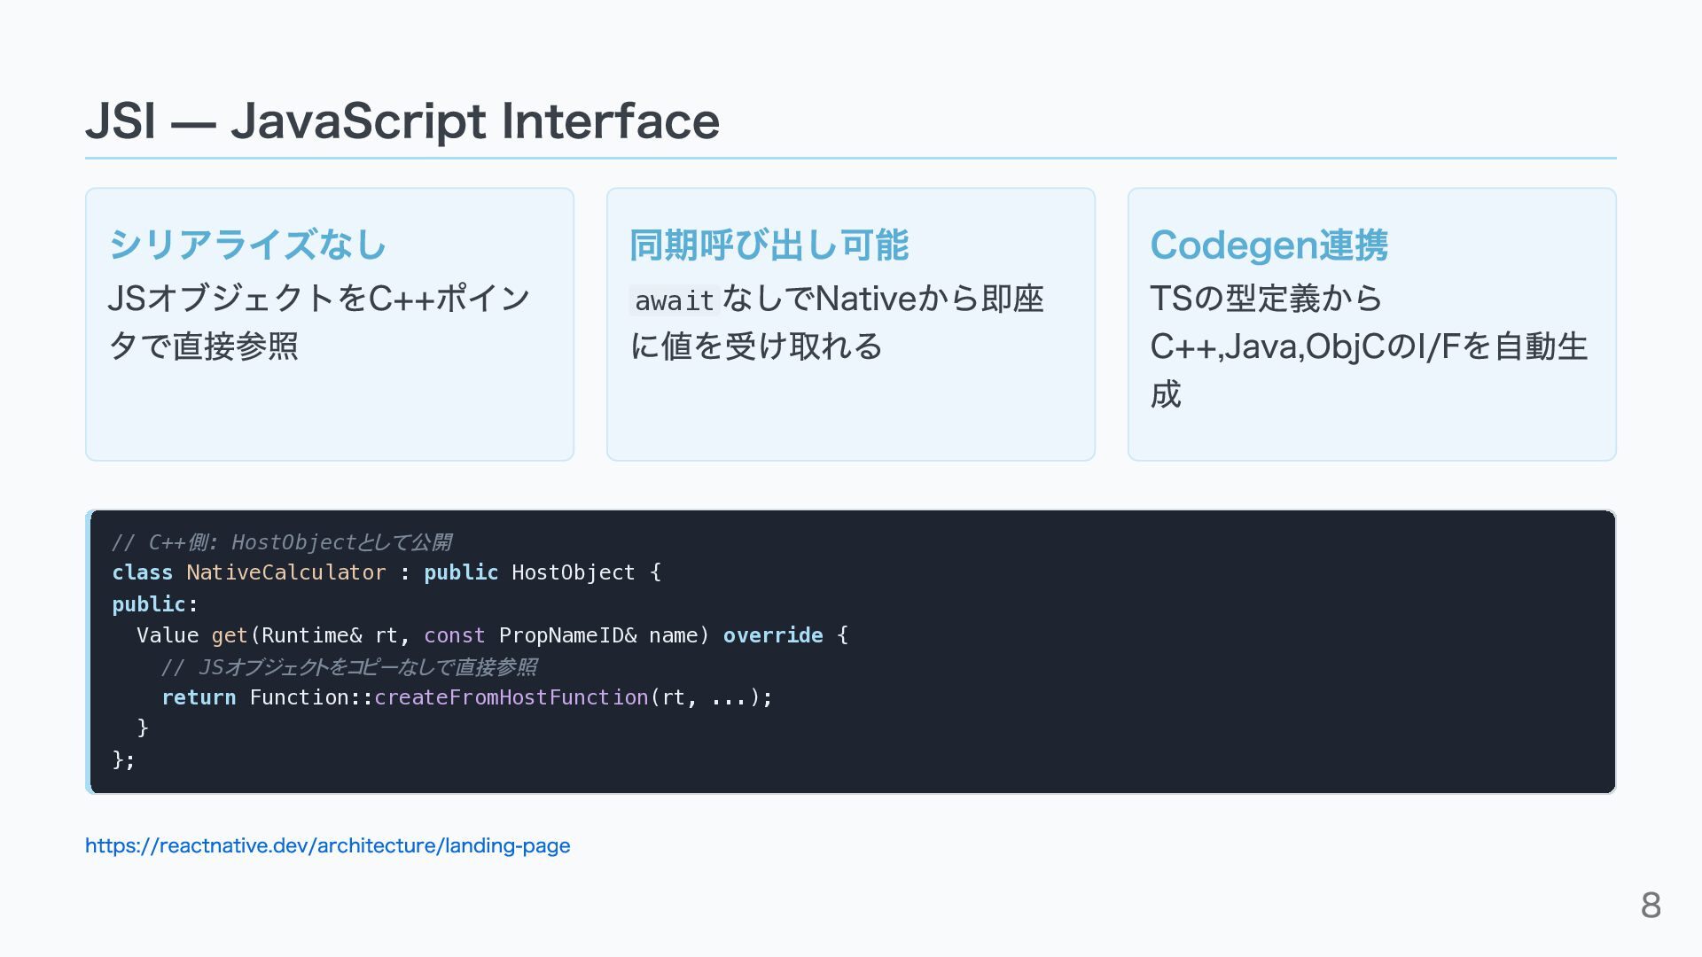1702x957 pixels.
Task: Click the NativeCalculator class name in code
Action: coord(285,572)
